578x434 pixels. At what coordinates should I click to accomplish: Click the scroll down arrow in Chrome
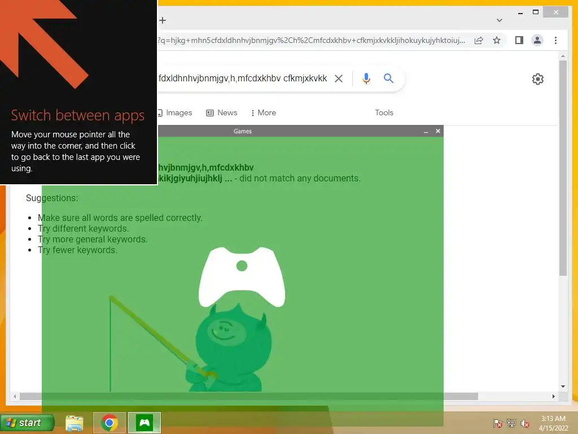click(x=563, y=387)
